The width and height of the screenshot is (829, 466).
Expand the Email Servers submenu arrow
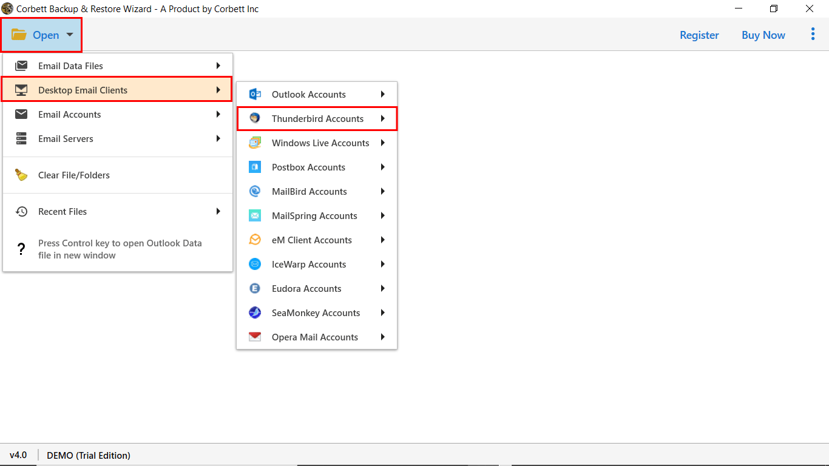(x=218, y=138)
